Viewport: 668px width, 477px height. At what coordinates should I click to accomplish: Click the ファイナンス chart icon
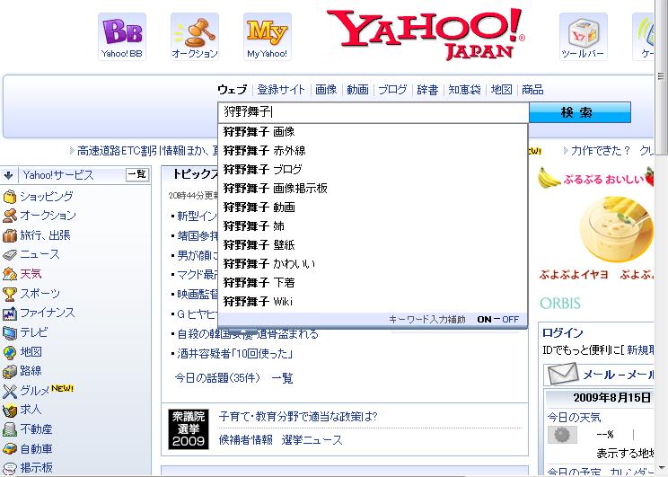9,314
